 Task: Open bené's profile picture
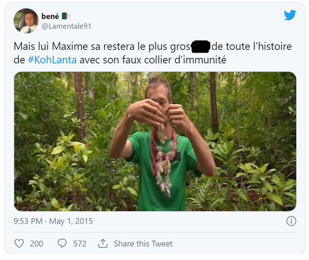[x=26, y=21]
